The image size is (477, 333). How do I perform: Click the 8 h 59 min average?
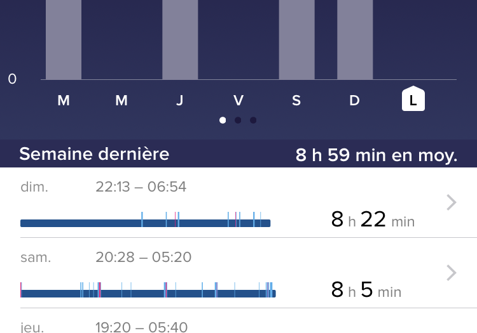coord(377,155)
